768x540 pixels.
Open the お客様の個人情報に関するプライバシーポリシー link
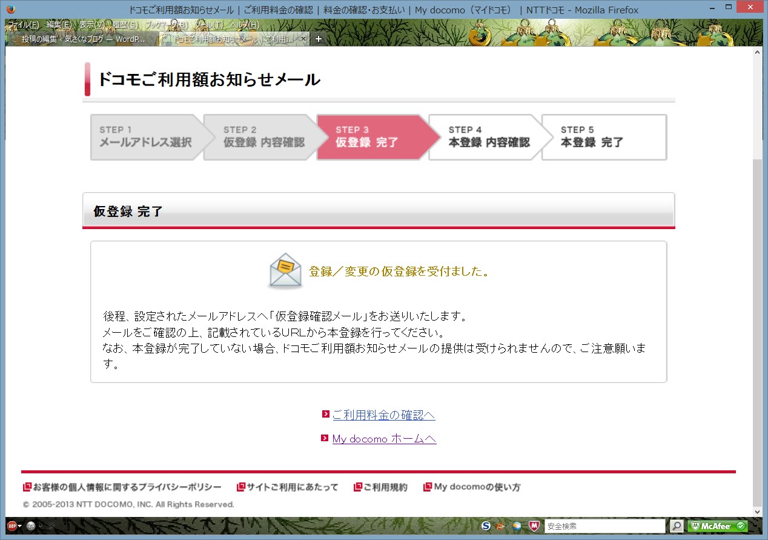[127, 487]
